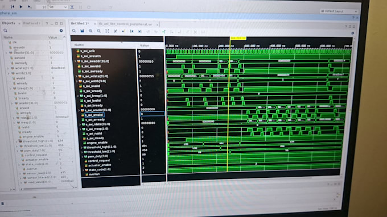387x217 pixels.
Task: Click Previous Transition icon
Action: 148,32
